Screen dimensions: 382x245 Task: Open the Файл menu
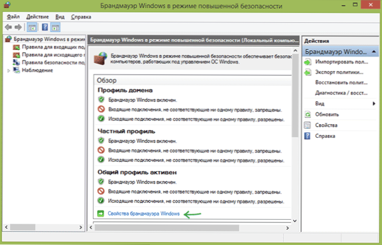pos(13,17)
